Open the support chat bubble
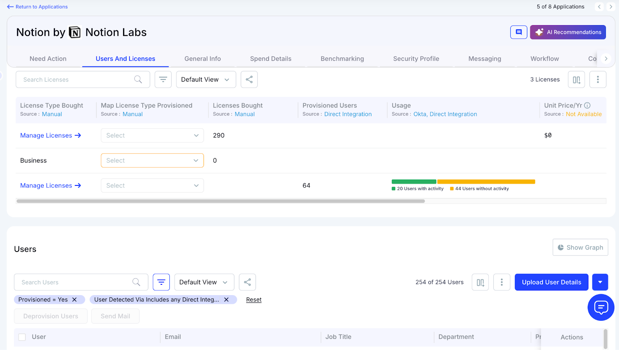Screen dimensions: 619x350 point(601,308)
